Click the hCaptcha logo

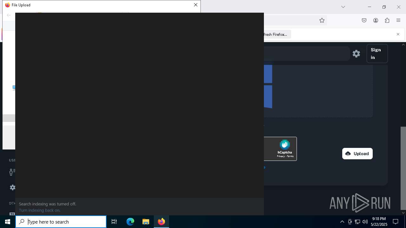tap(285, 145)
